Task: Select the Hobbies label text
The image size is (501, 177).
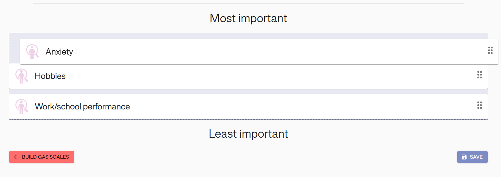Action: [50, 76]
